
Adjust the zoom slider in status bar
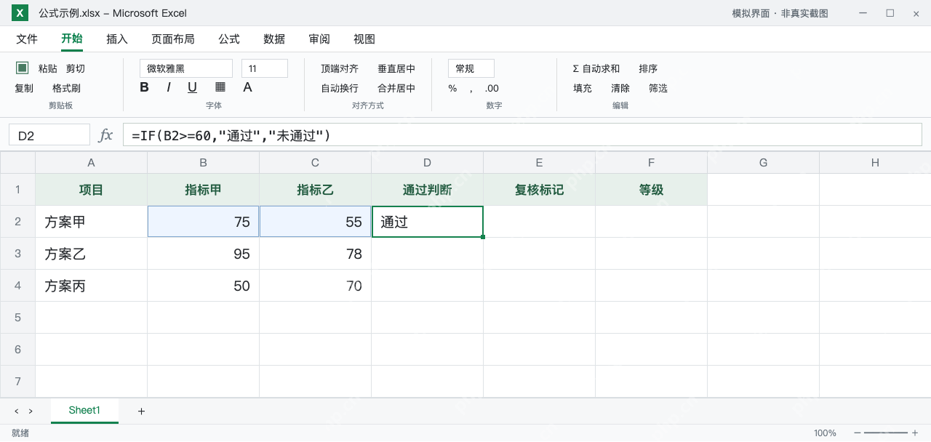click(886, 433)
